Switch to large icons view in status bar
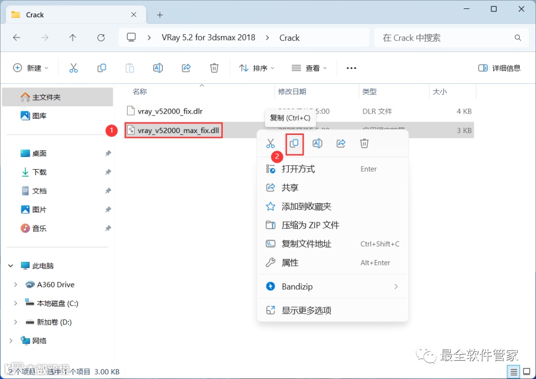 pos(527,372)
